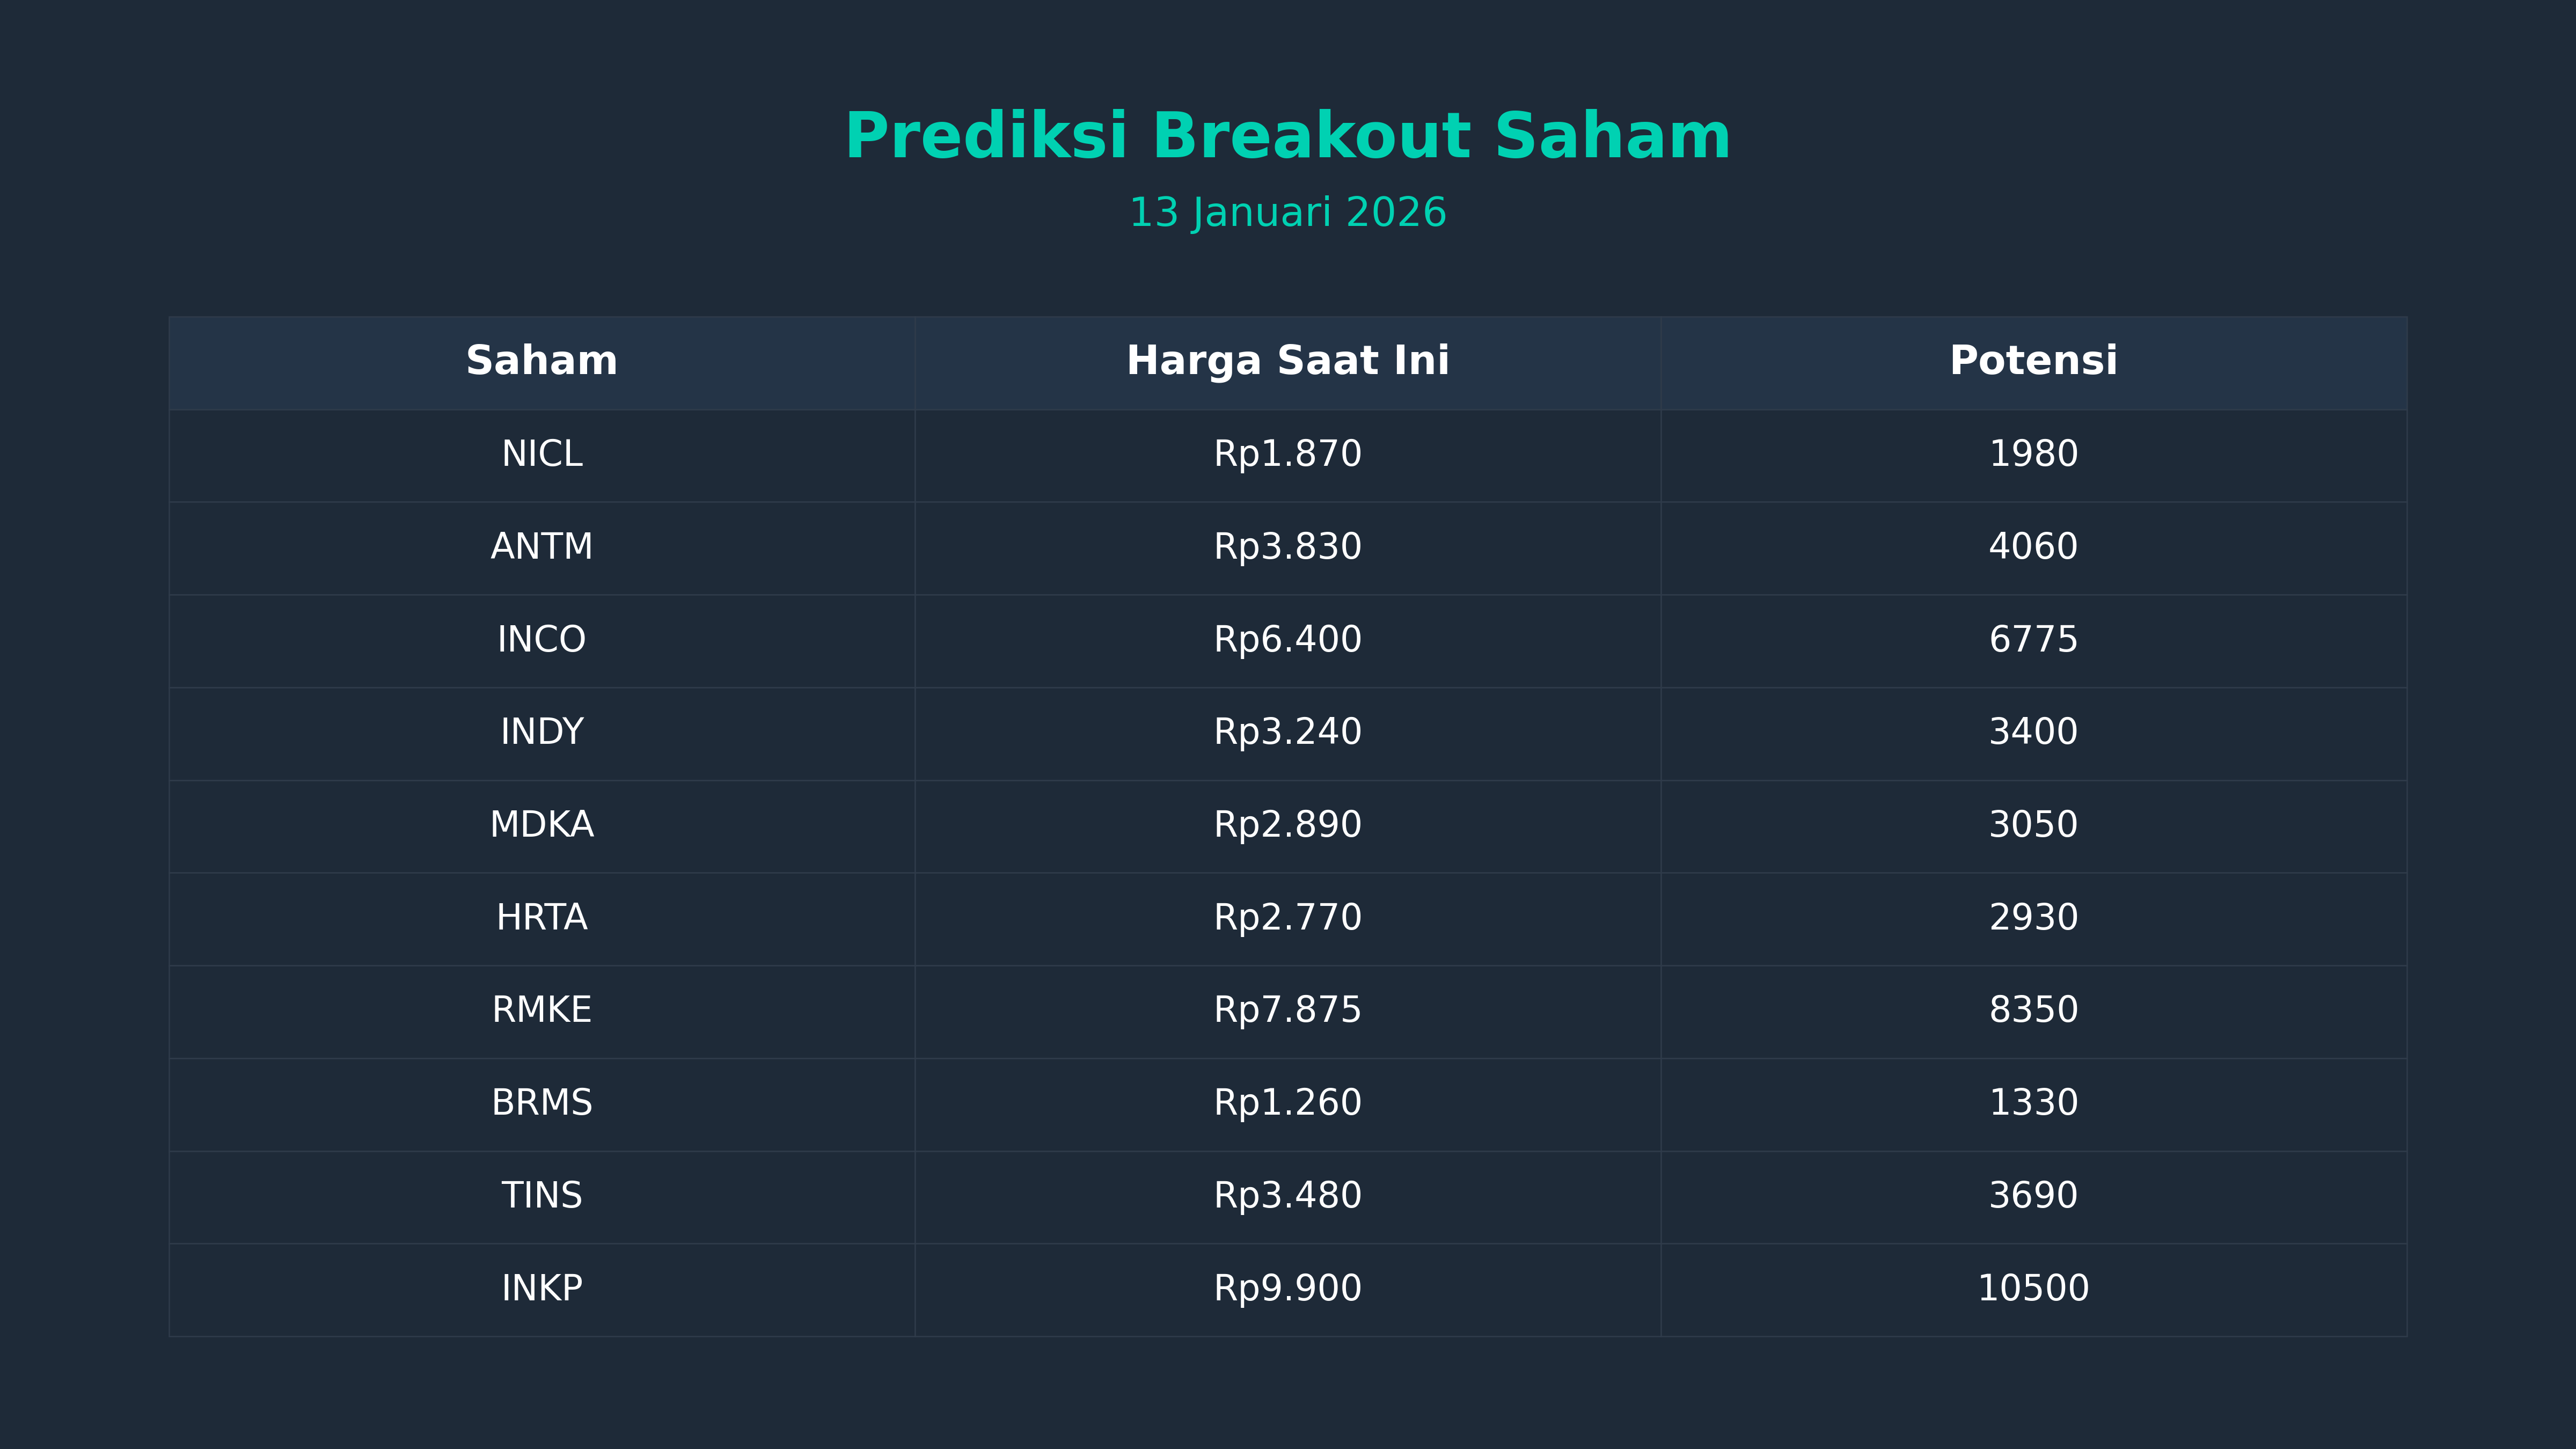The height and width of the screenshot is (1449, 2576).
Task: Click the Prediksi Breakout Saham title
Action: click(1287, 137)
